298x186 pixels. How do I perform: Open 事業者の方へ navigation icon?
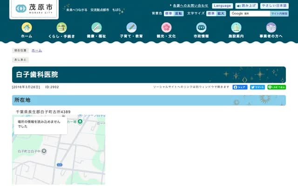click(271, 27)
